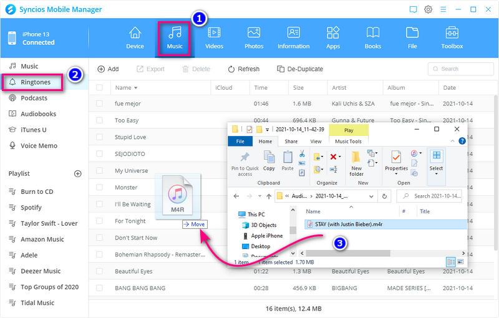Expand the Select dropdown in Explorer ribbon
Screen dimensions: 499x318
point(436,175)
